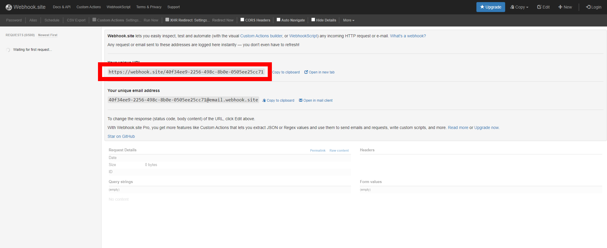This screenshot has width=607, height=248.
Task: Click the envelope icon for Open in mail client
Action: [x=301, y=100]
